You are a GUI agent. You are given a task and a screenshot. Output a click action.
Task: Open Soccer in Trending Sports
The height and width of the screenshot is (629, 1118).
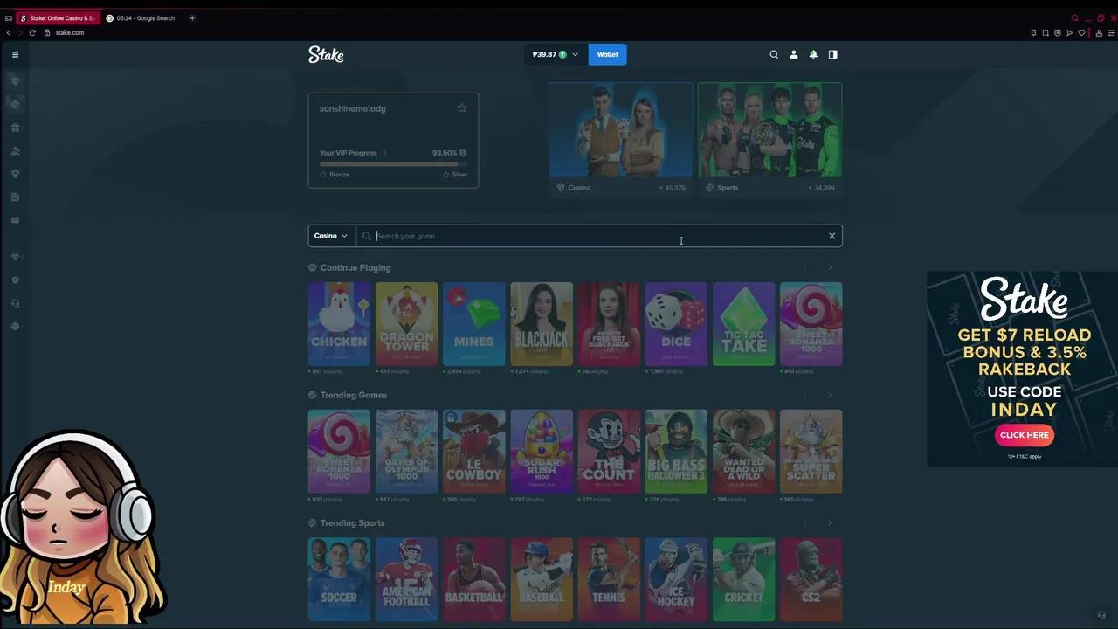point(339,579)
